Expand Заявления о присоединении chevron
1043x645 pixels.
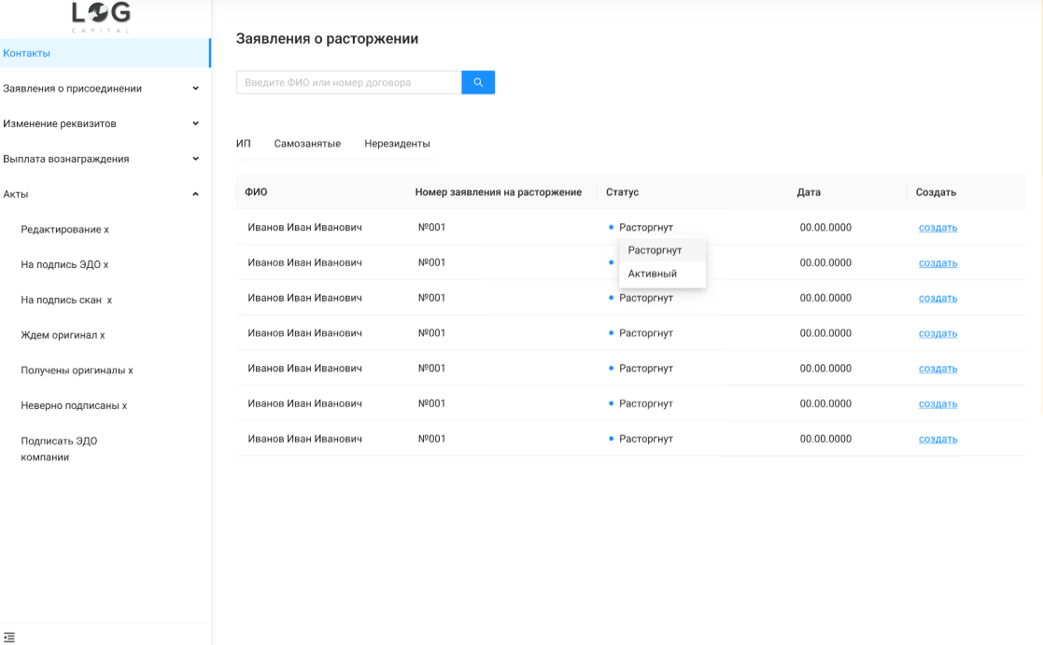195,89
